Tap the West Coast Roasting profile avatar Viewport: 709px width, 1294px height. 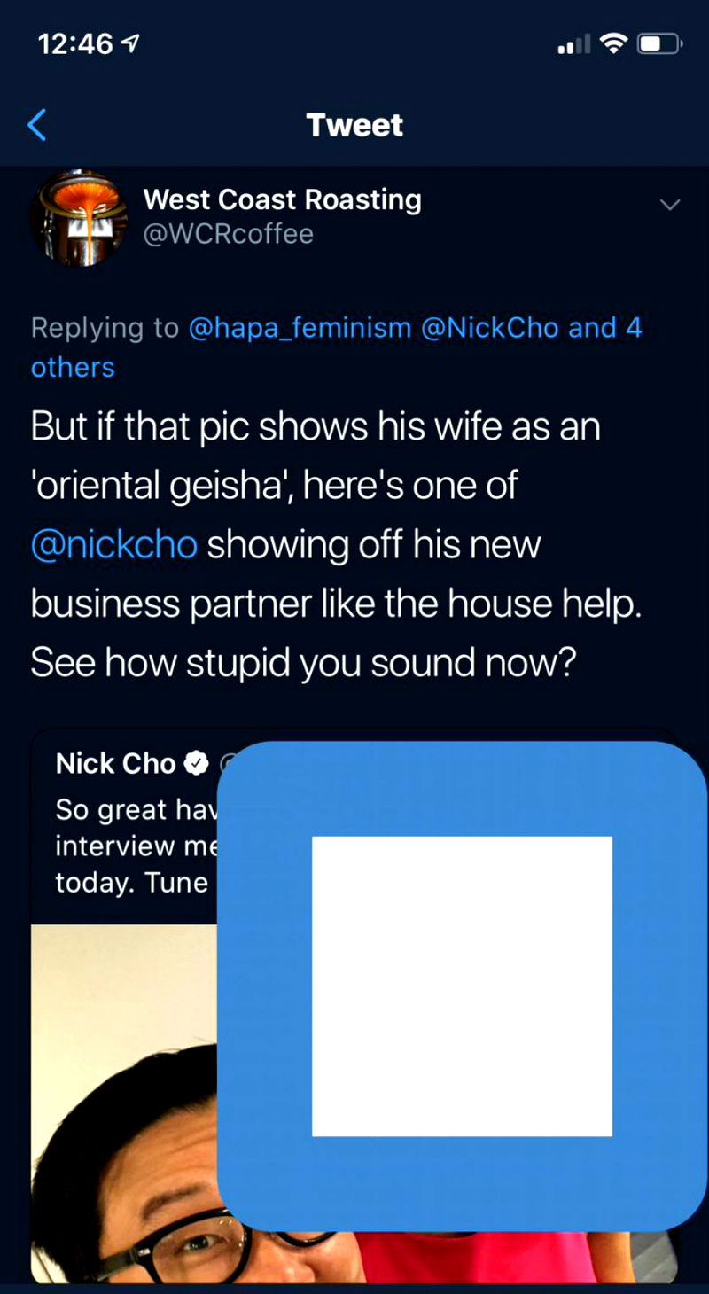tap(80, 218)
